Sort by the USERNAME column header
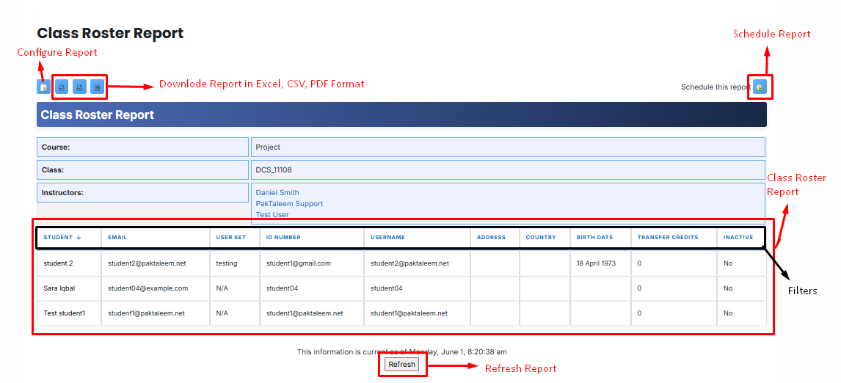Image resolution: width=841 pixels, height=383 pixels. coord(387,237)
